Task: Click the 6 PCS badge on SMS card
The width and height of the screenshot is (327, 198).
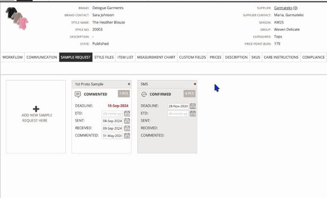Action: click(x=189, y=94)
